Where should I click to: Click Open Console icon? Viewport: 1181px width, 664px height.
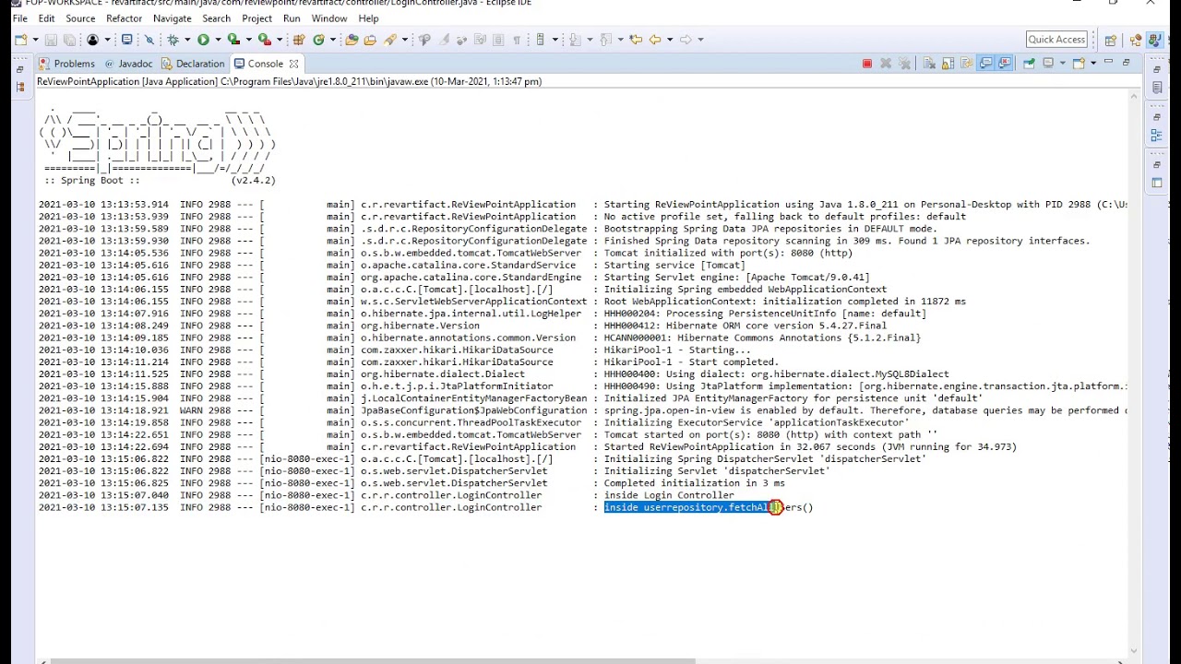pyautogui.click(x=1078, y=64)
